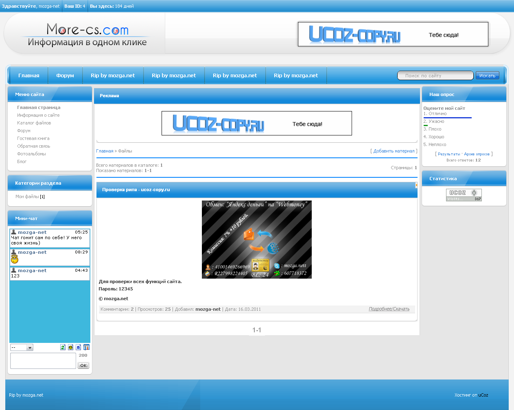Click poll option '3. Плохо'
This screenshot has width=514, height=410.
coord(432,129)
